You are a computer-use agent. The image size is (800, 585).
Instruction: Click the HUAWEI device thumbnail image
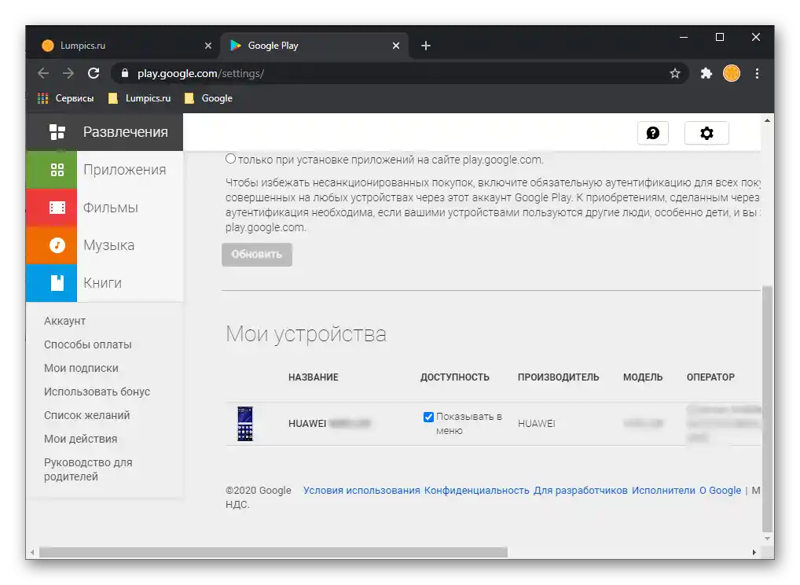point(245,423)
